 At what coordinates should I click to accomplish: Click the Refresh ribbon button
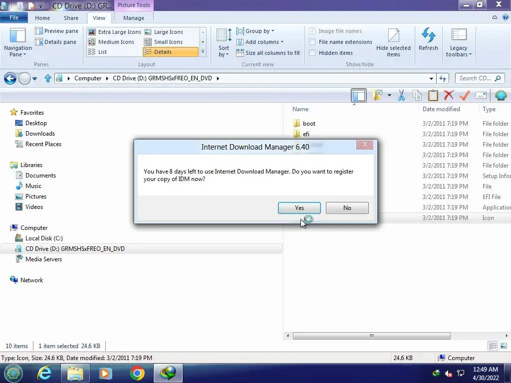[x=428, y=39]
